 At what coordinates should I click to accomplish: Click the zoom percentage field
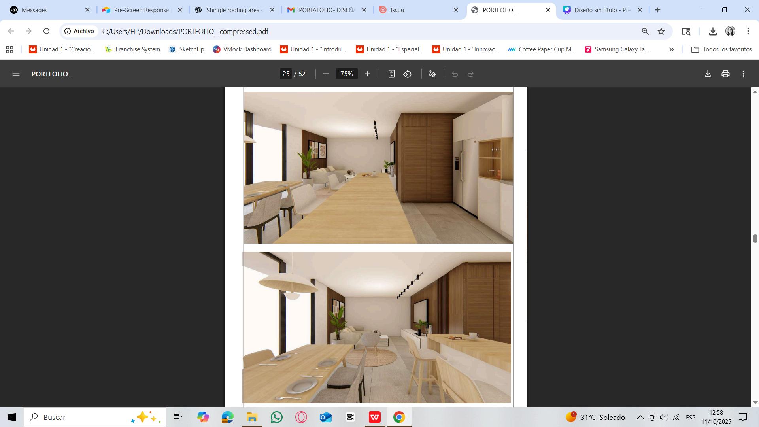click(x=347, y=74)
